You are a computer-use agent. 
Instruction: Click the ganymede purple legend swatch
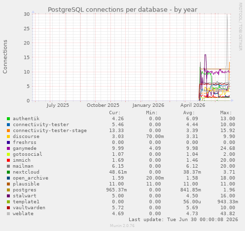pos(8,148)
